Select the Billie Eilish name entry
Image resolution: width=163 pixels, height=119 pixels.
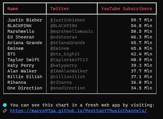[25, 77]
